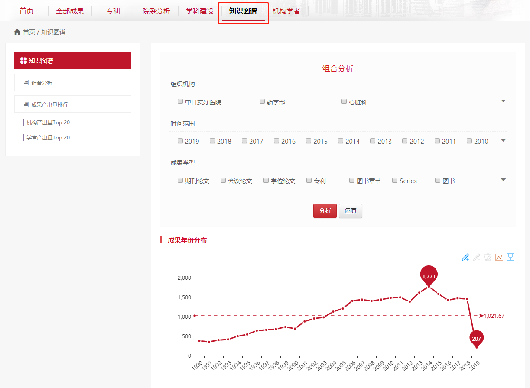The width and height of the screenshot is (530, 388).
Task: Click the home icon in breadcrumb
Action: [x=17, y=32]
